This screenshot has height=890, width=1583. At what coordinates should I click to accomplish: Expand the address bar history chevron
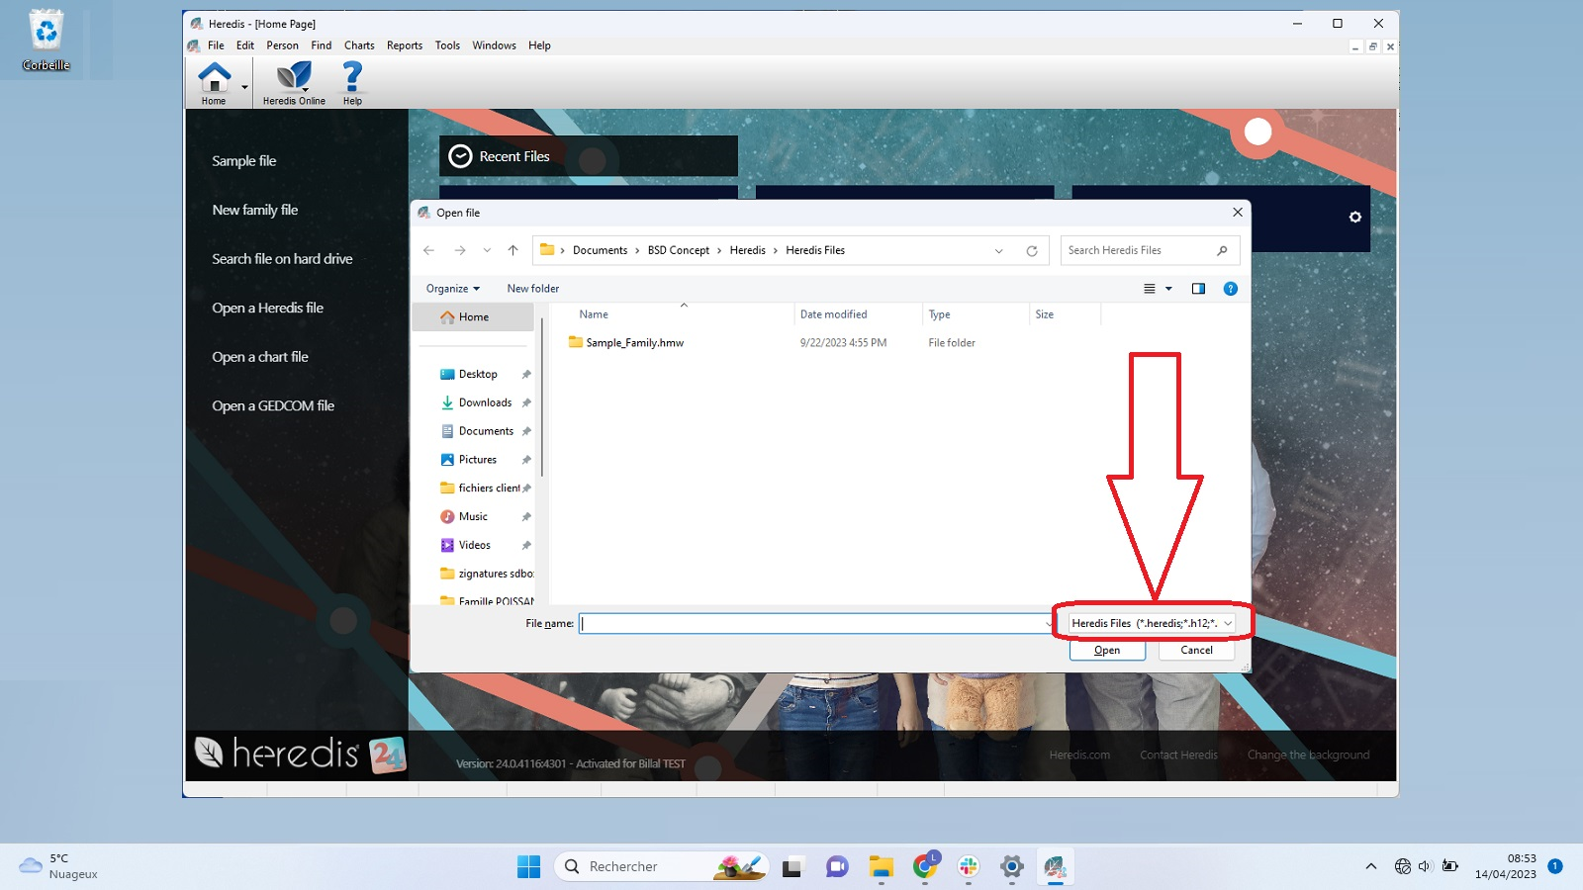pos(999,251)
